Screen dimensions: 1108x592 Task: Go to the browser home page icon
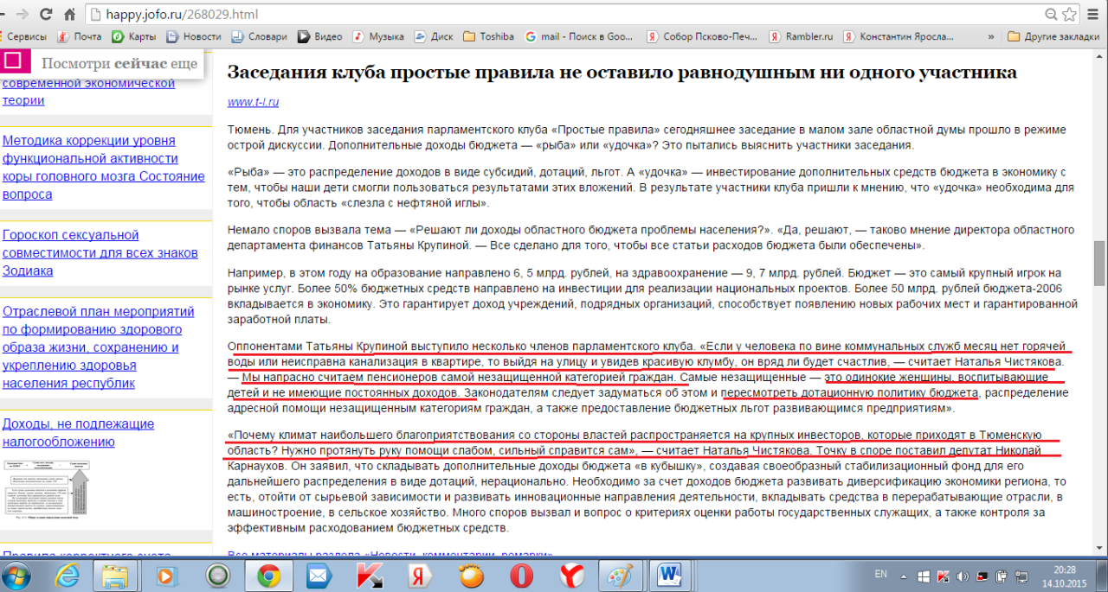click(69, 14)
